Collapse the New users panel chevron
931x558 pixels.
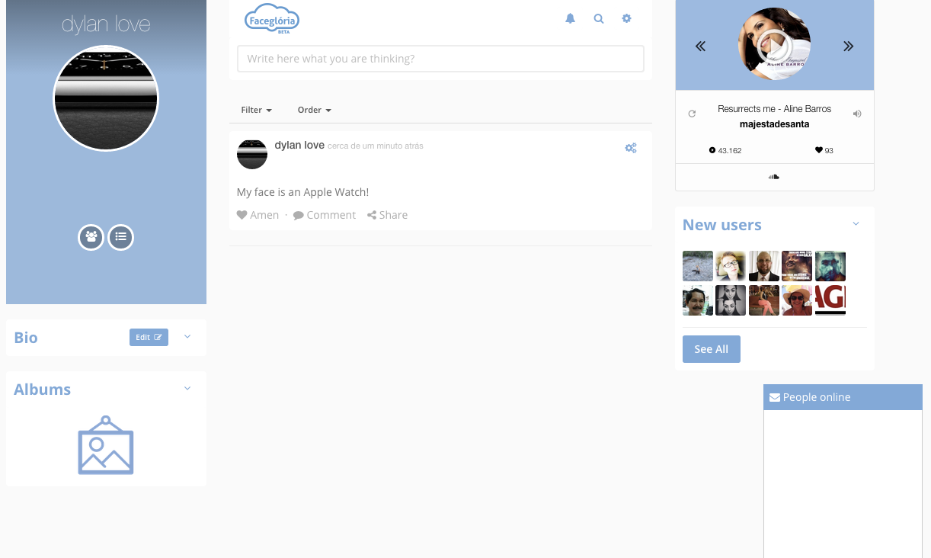[856, 224]
